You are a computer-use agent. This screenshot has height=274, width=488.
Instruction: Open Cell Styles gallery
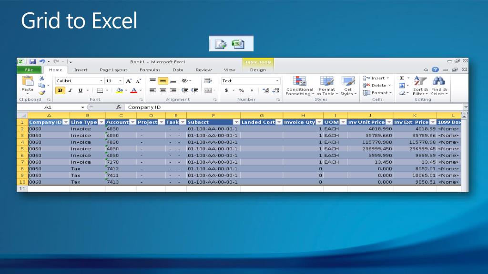coord(348,86)
